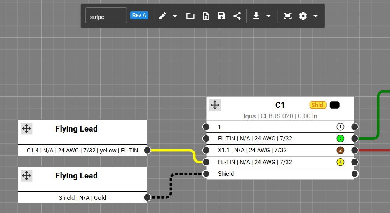This screenshot has height=213, width=390.
Task: Click the pencil edit icon in toolbar
Action: 162,16
